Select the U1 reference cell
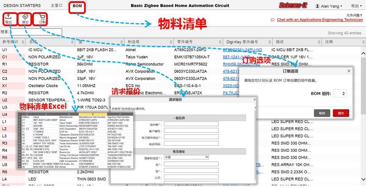This screenshot has width=366, height=188. point(5,50)
